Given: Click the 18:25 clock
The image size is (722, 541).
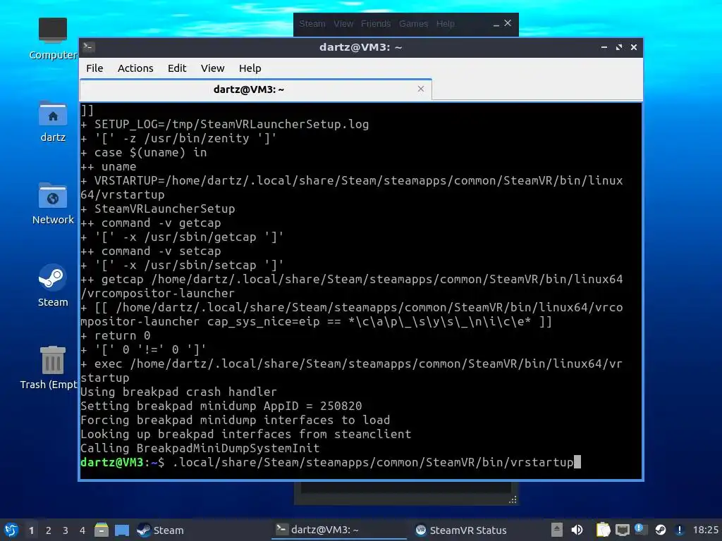Looking at the screenshot, I should 705,530.
